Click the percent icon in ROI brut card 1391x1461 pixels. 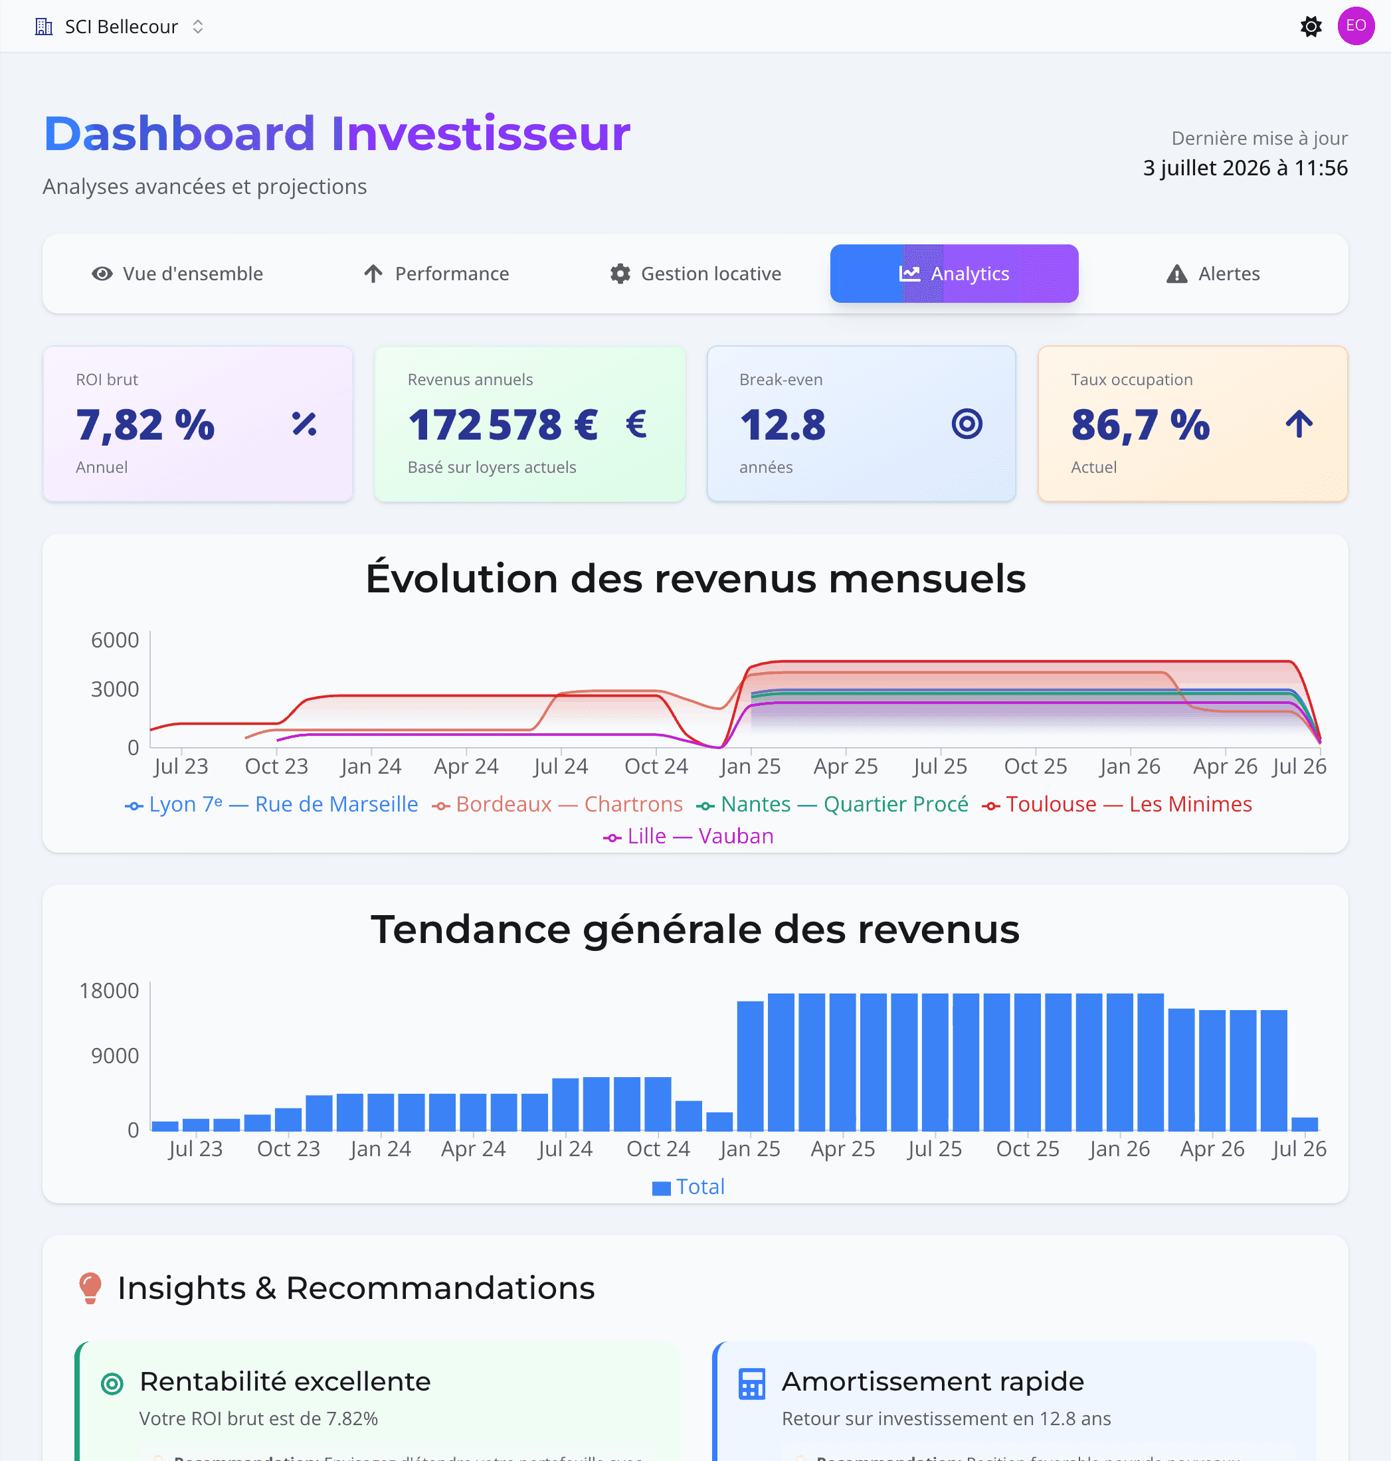tap(304, 424)
